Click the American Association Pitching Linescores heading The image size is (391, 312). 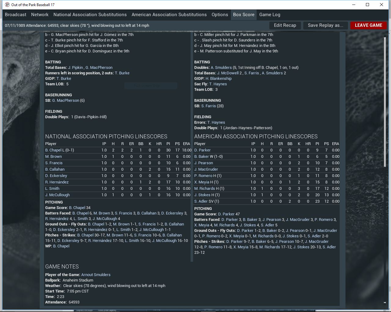tap(256, 136)
